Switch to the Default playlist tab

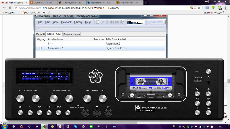click(40, 34)
